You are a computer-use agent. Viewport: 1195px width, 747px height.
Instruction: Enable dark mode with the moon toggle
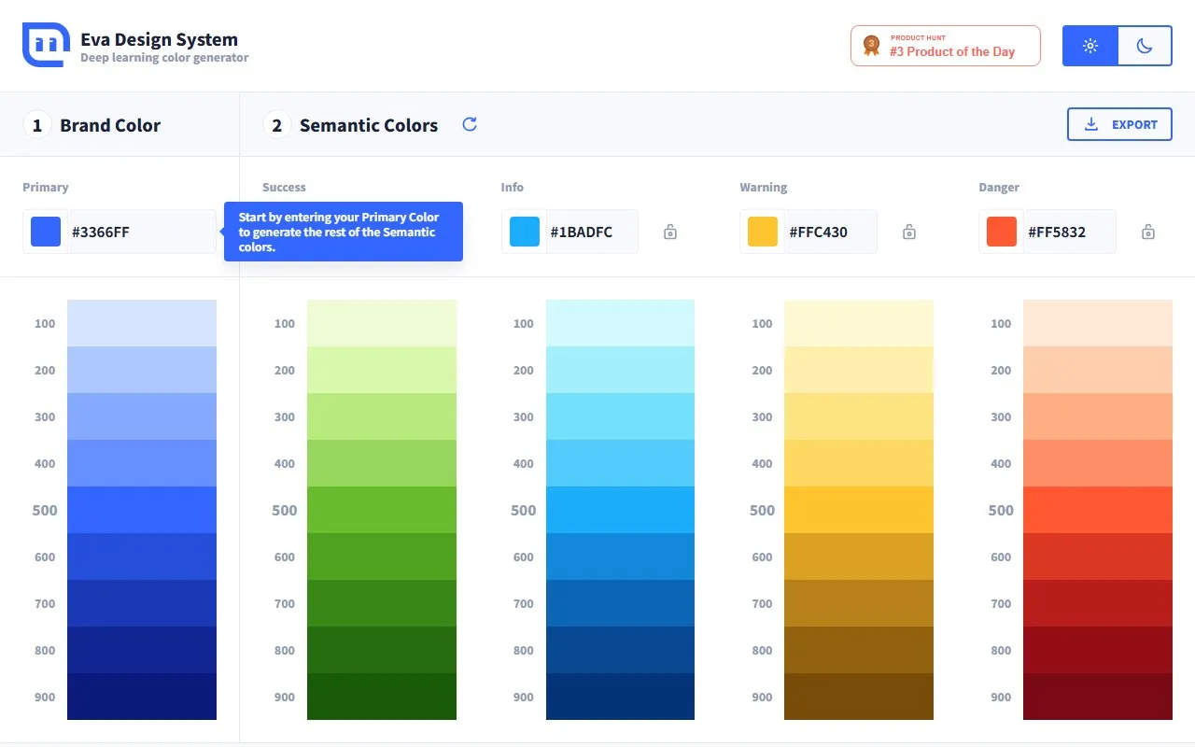coord(1146,44)
